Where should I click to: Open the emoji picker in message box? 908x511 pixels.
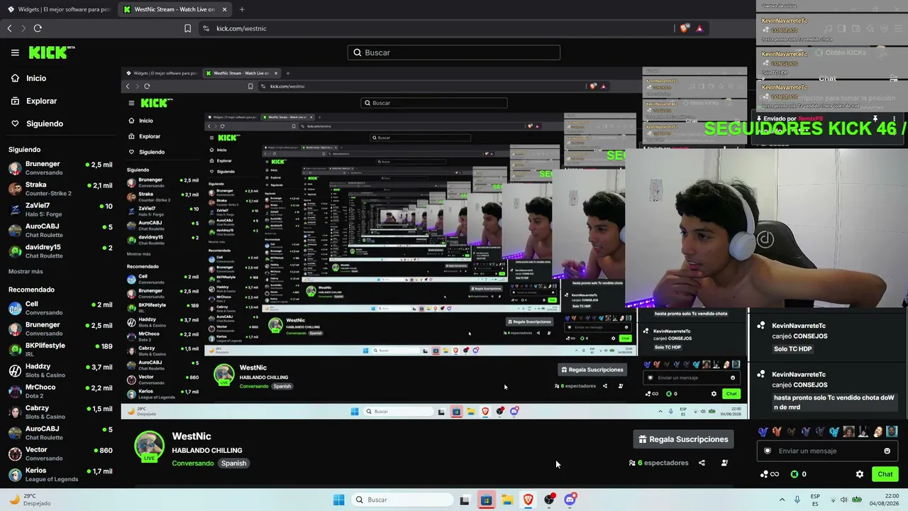[887, 451]
